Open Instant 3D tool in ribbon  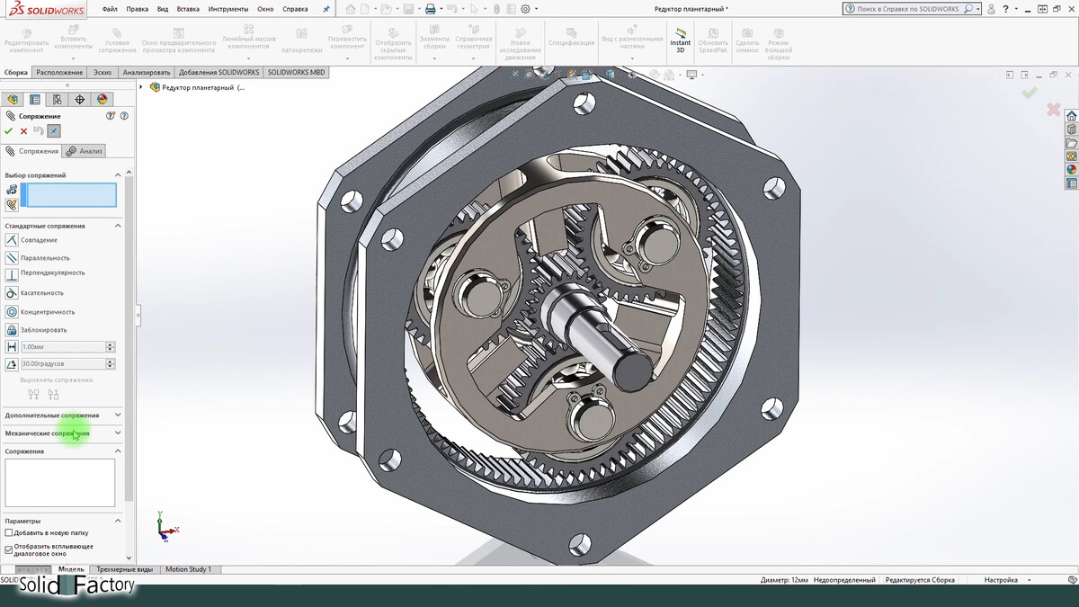point(681,40)
